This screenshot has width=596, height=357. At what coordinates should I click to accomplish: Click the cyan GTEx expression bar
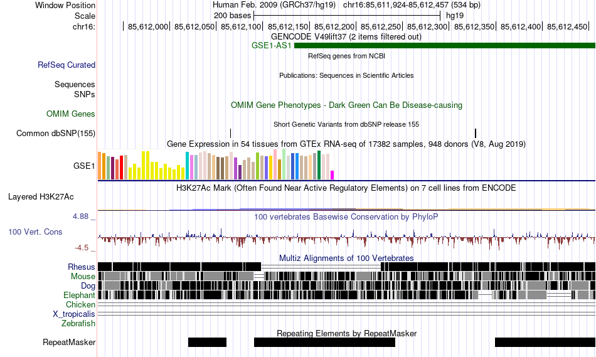pos(188,166)
